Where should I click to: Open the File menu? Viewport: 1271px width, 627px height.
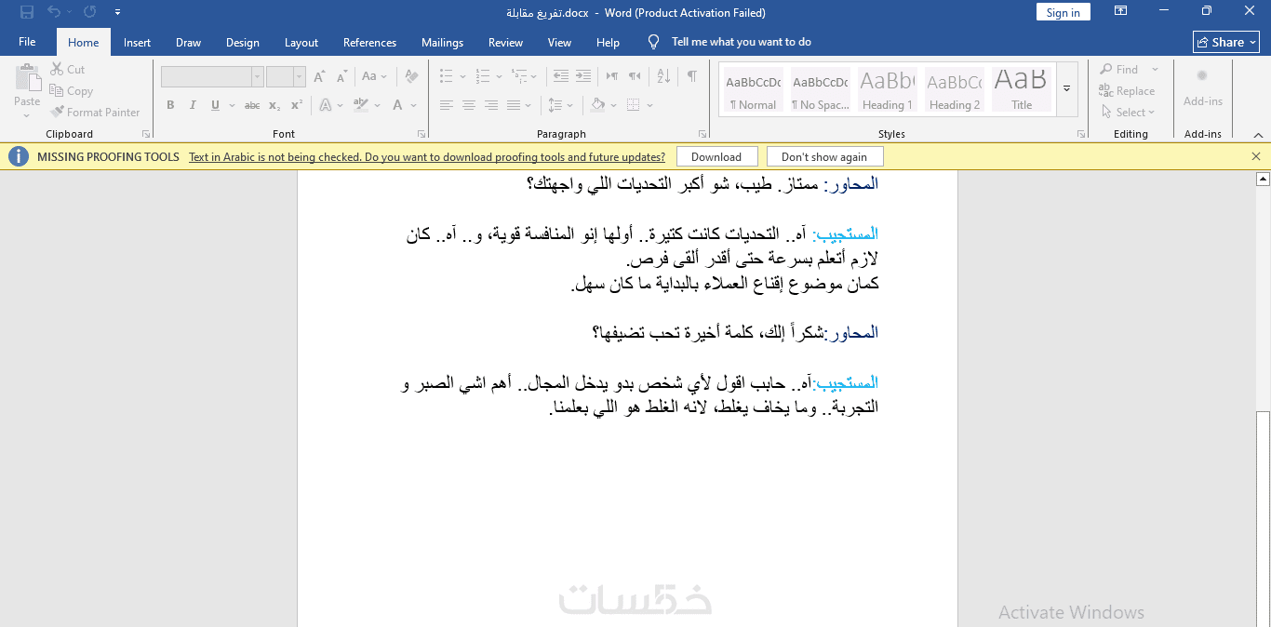[27, 42]
